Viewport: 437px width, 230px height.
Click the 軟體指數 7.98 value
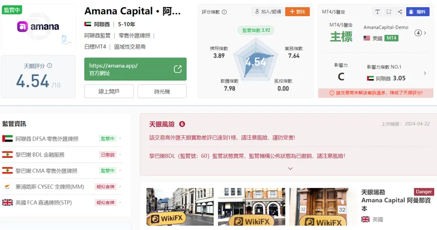pyautogui.click(x=230, y=88)
